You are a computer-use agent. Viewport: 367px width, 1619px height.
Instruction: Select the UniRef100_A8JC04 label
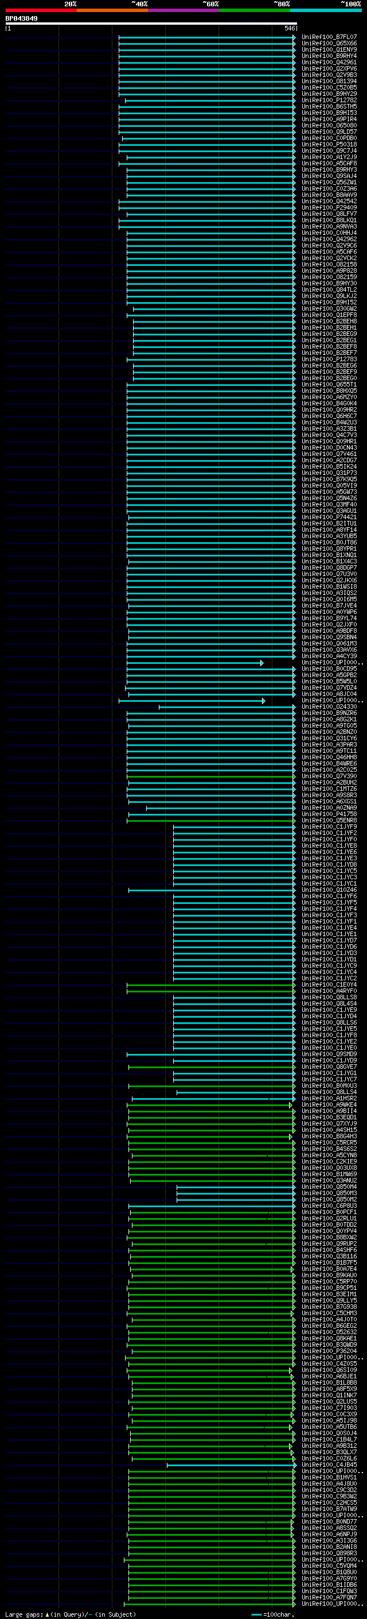329,694
